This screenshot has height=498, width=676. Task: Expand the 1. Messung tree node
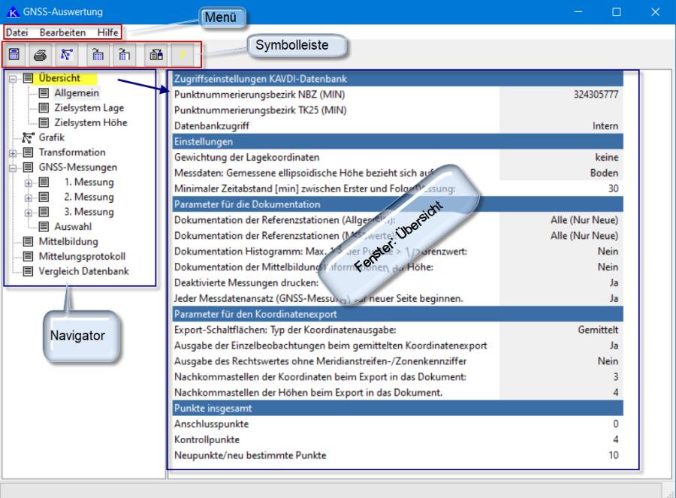(29, 183)
